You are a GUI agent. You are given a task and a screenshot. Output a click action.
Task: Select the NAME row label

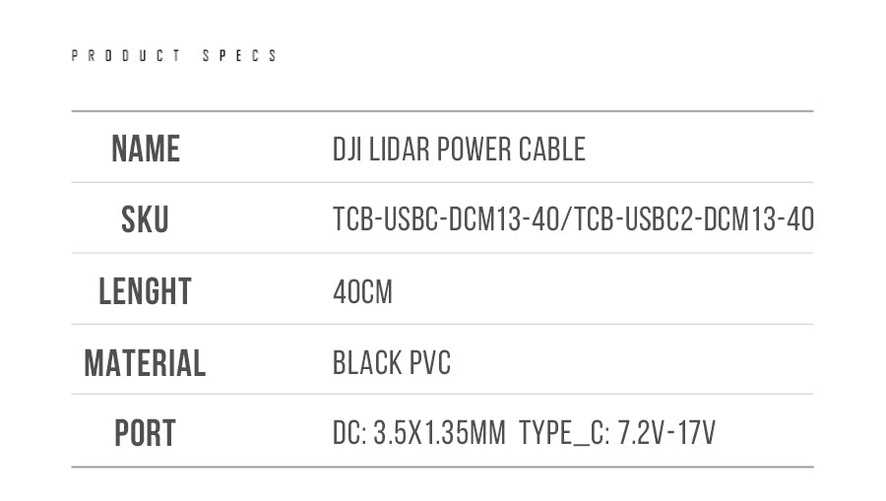click(x=146, y=150)
